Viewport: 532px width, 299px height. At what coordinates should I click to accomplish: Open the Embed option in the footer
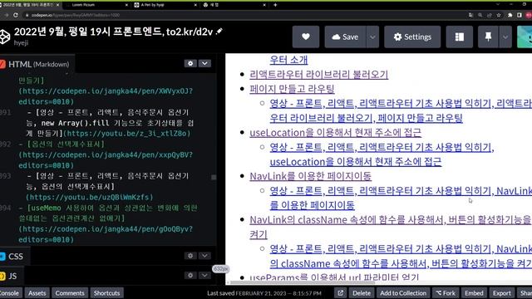474,293
